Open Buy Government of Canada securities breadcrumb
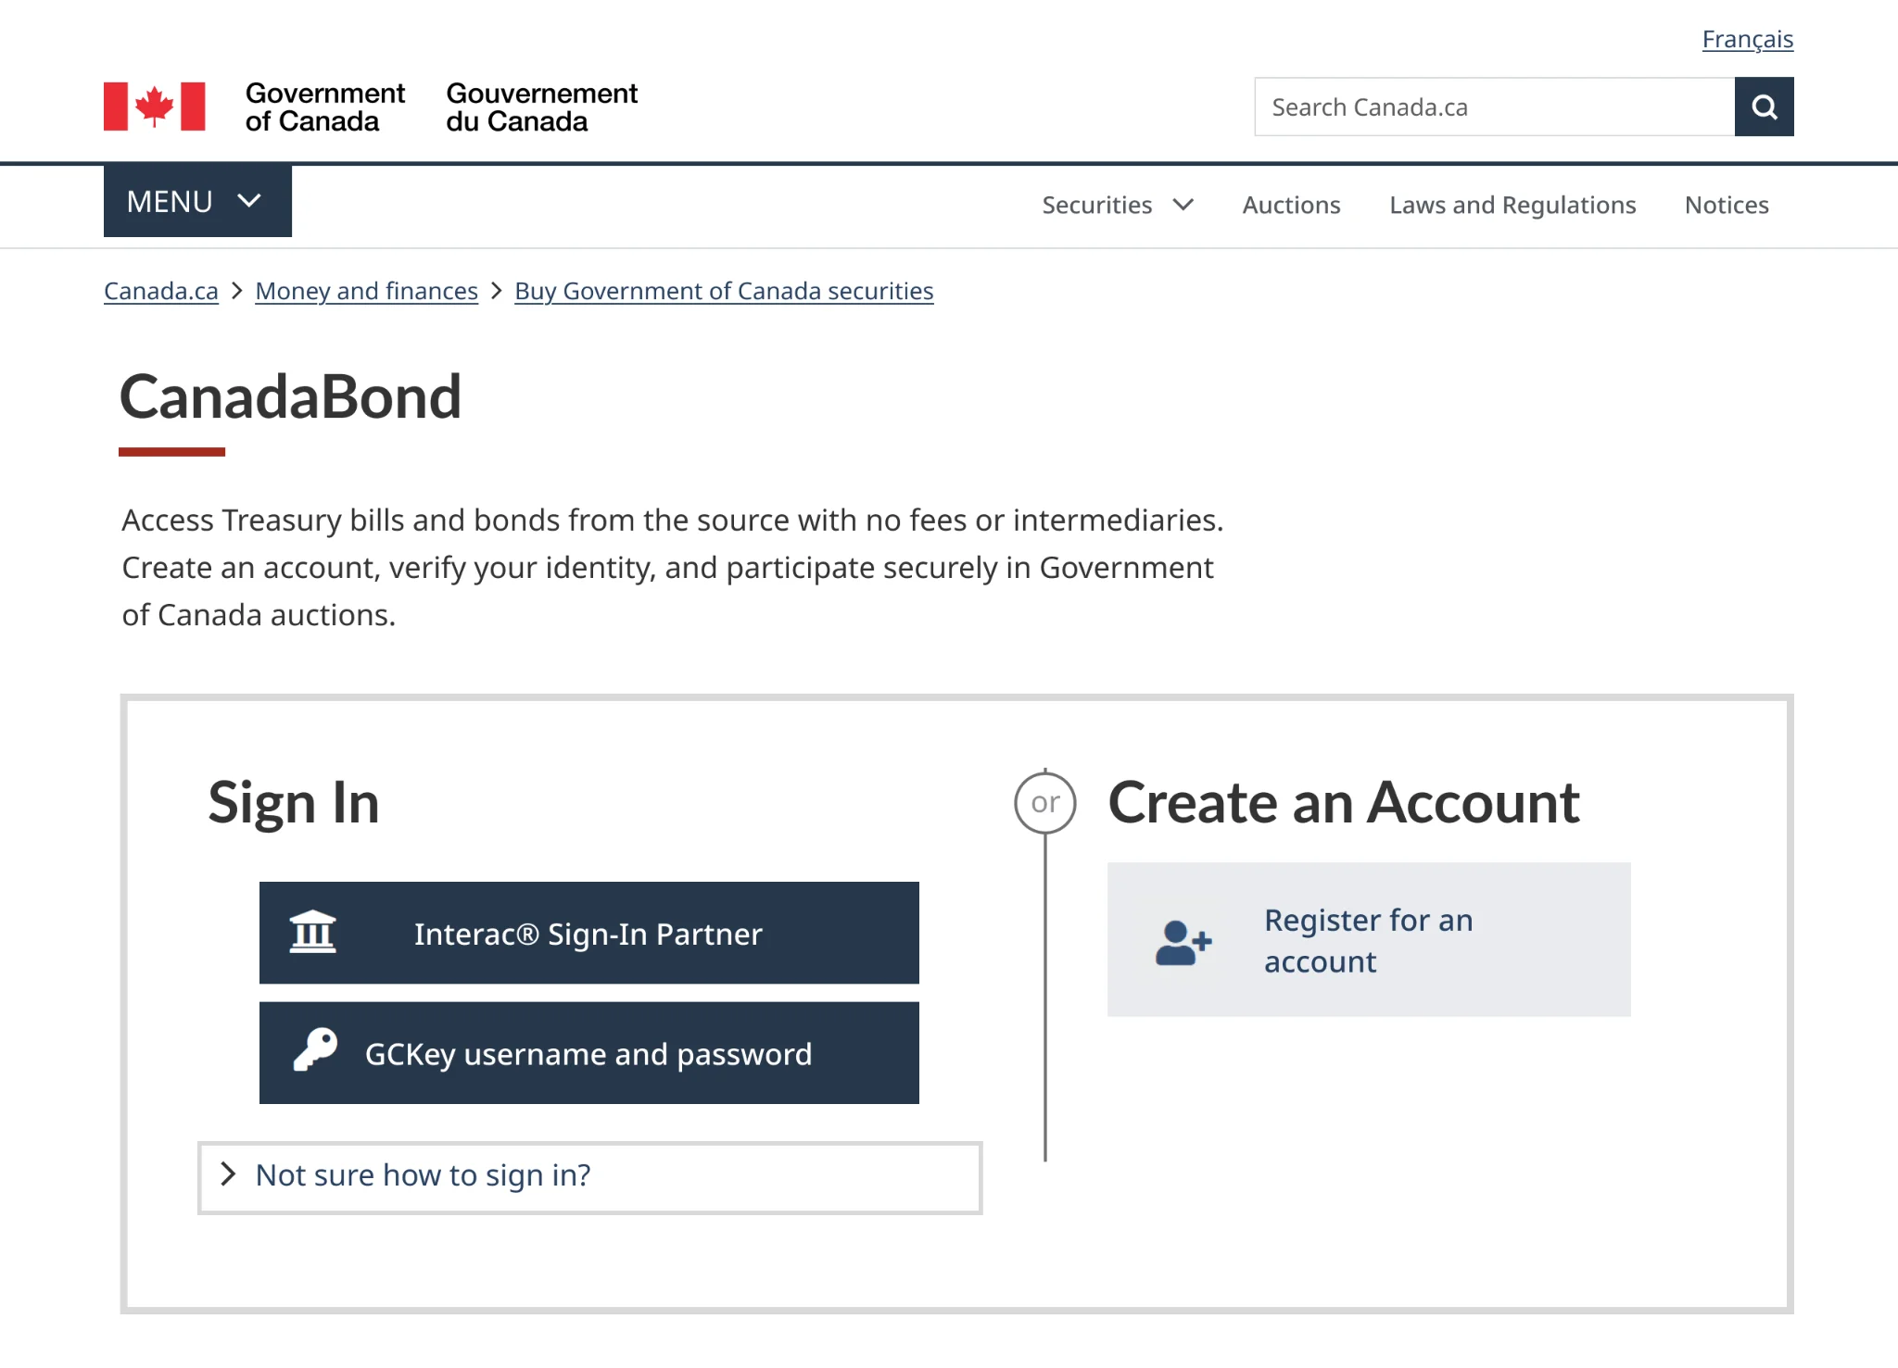 [x=724, y=290]
